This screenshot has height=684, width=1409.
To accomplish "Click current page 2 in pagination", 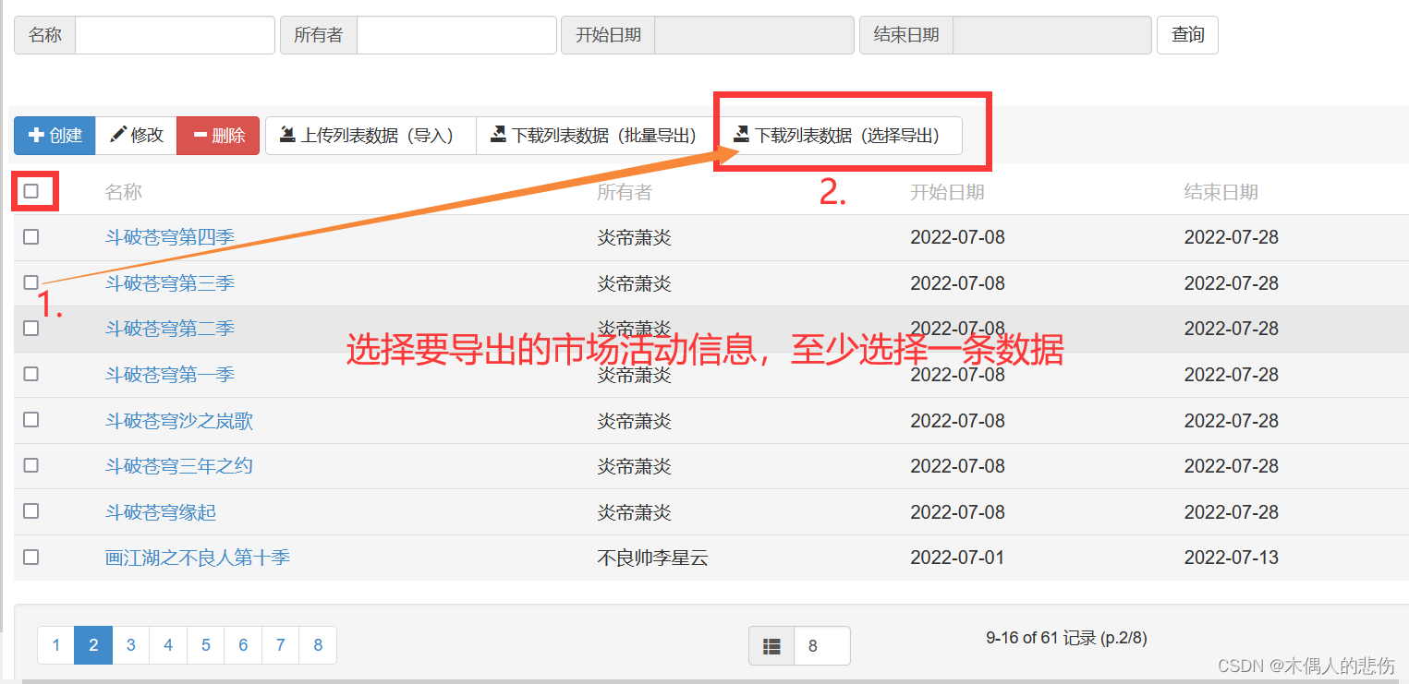I will (93, 645).
